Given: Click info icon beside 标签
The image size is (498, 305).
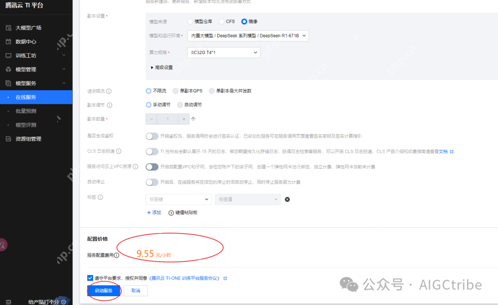Looking at the screenshot, I should (101, 197).
